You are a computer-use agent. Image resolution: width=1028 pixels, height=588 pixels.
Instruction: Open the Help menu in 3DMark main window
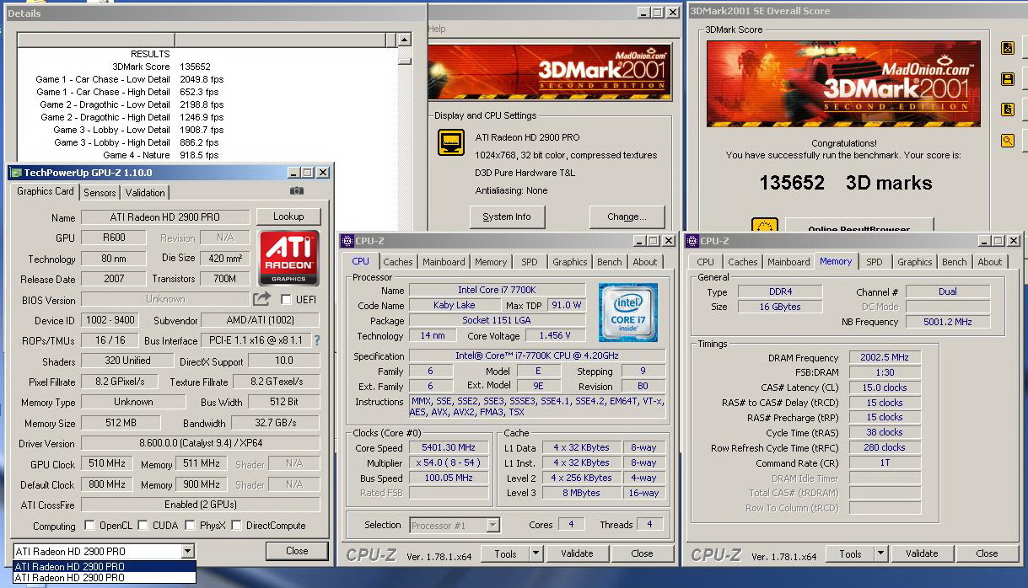click(x=437, y=29)
